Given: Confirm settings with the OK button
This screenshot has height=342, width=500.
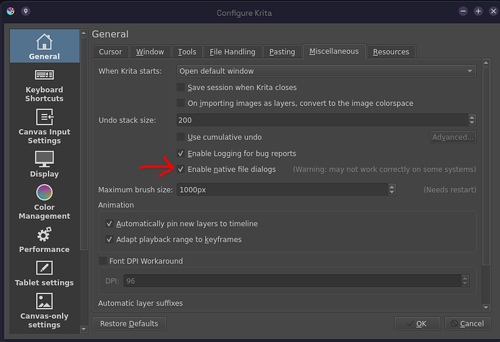Looking at the screenshot, I should click(417, 323).
